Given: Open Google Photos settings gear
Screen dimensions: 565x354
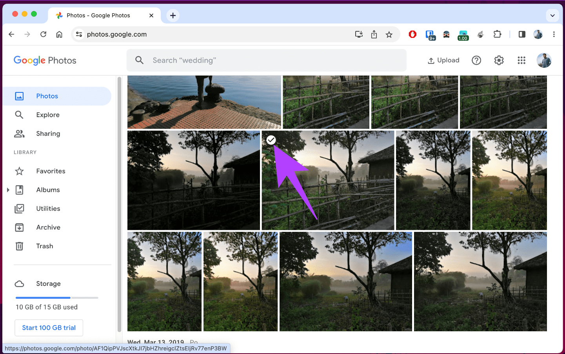Looking at the screenshot, I should pyautogui.click(x=499, y=60).
